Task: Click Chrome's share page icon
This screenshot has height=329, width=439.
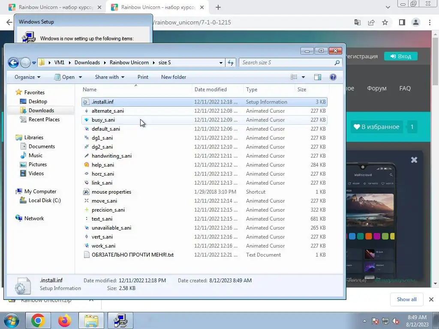Action: [x=371, y=22]
